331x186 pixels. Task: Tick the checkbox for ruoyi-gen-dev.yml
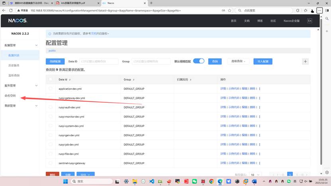[51, 135]
